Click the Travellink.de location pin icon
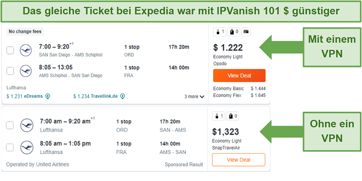The width and height of the screenshot is (362, 181). [x=123, y=96]
